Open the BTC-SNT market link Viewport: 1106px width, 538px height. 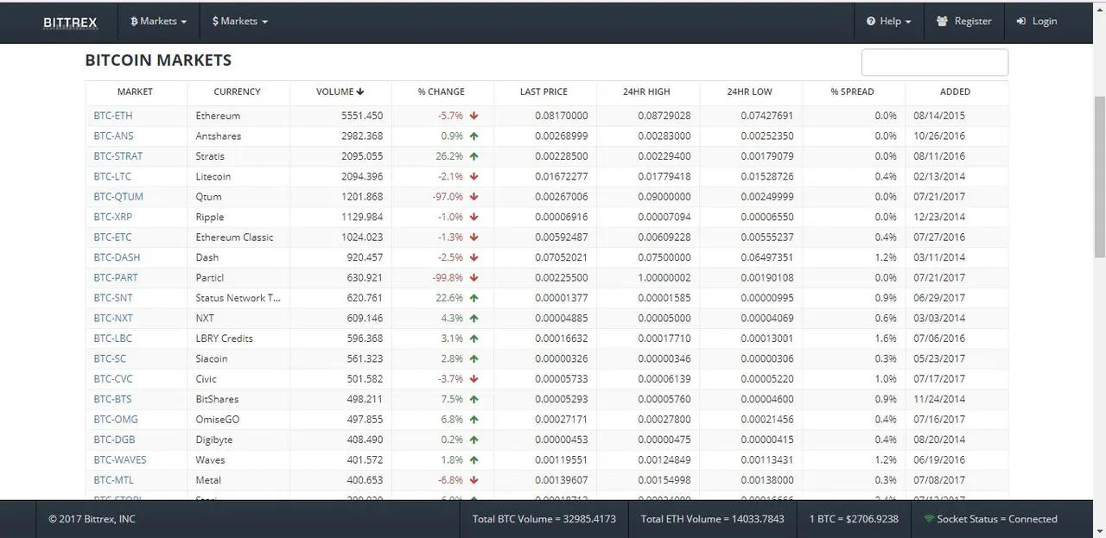coord(113,298)
